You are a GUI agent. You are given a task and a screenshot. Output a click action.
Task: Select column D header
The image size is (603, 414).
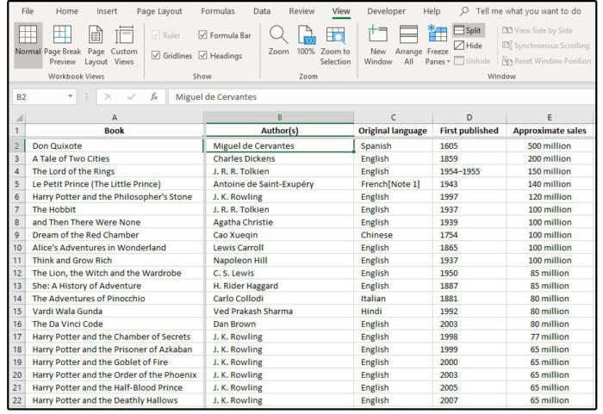(469, 117)
